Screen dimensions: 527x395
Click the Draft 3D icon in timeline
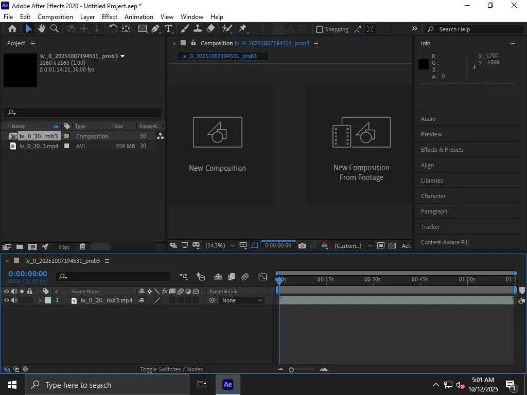click(x=201, y=277)
